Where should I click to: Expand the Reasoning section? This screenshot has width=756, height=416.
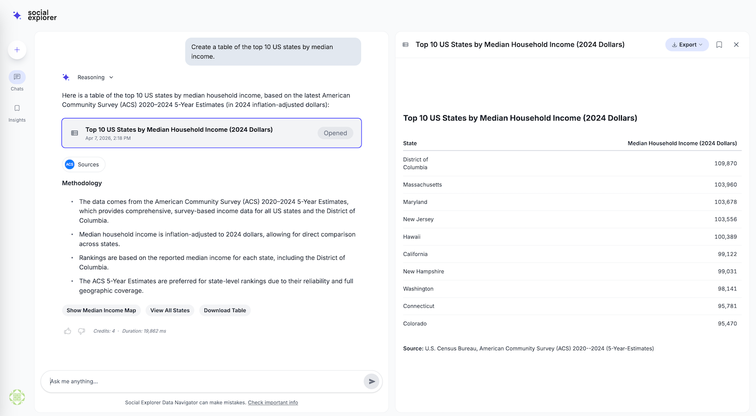(95, 77)
